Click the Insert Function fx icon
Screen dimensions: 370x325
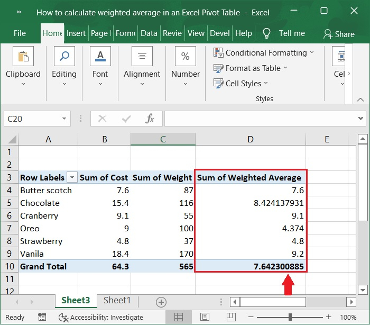pyautogui.click(x=150, y=119)
